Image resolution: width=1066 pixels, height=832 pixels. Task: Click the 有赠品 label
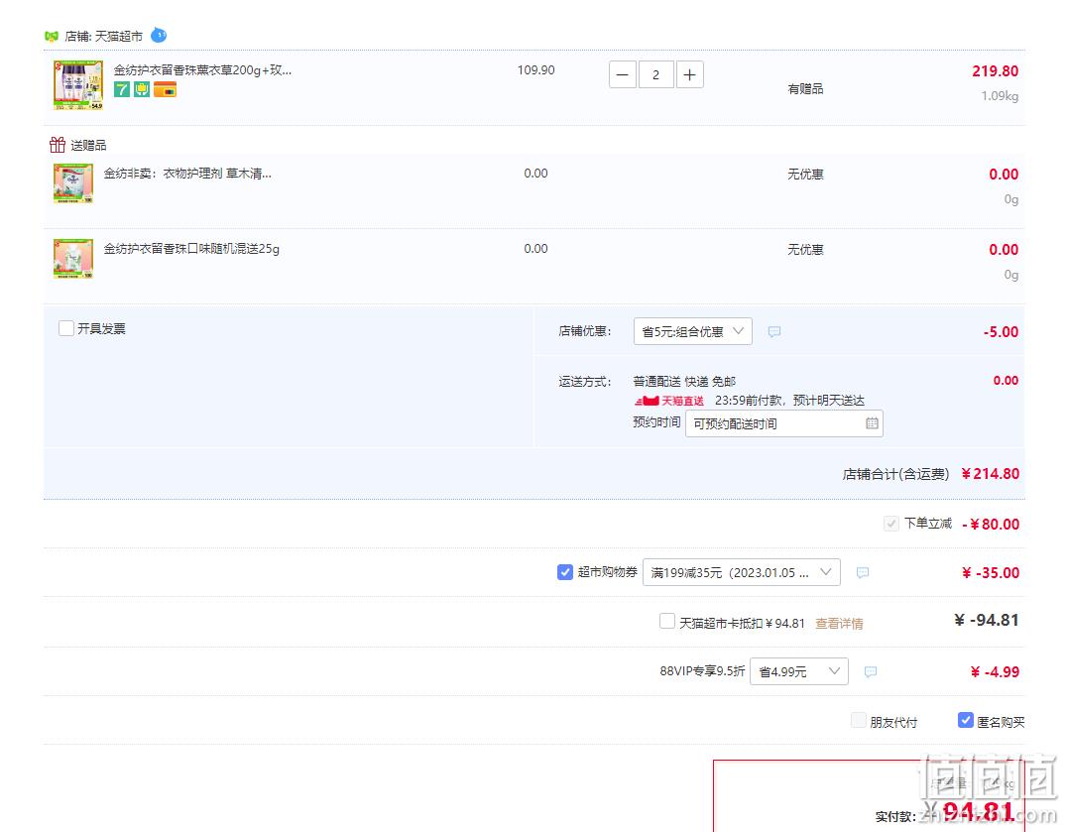pos(805,89)
